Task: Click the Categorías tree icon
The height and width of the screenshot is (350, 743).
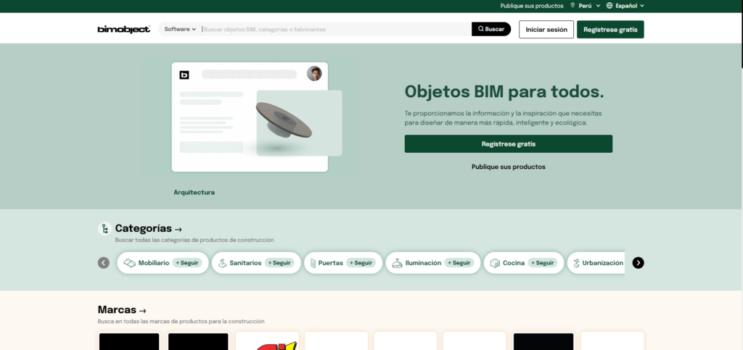Action: pos(104,229)
